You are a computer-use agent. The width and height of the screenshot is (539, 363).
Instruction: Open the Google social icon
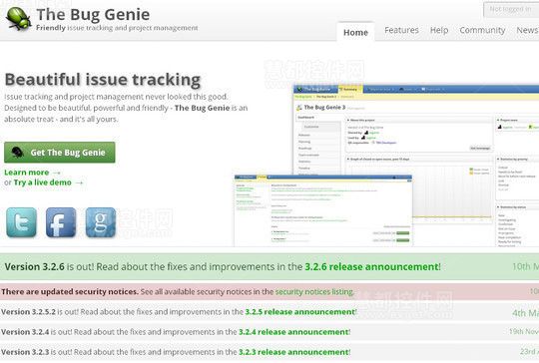[101, 222]
